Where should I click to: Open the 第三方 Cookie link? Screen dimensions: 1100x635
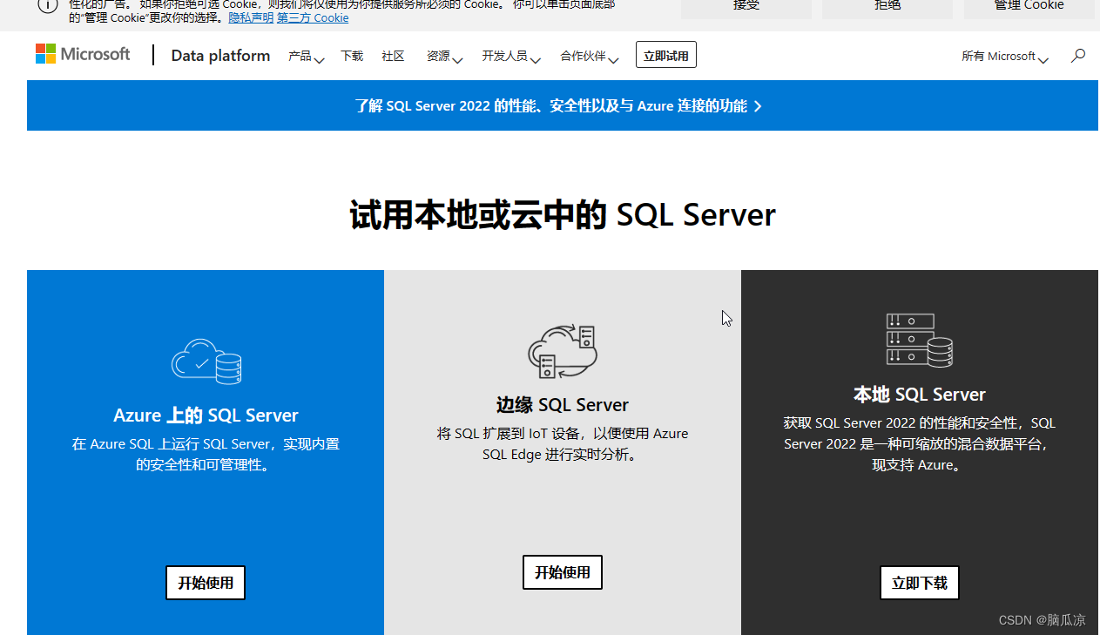(x=313, y=17)
